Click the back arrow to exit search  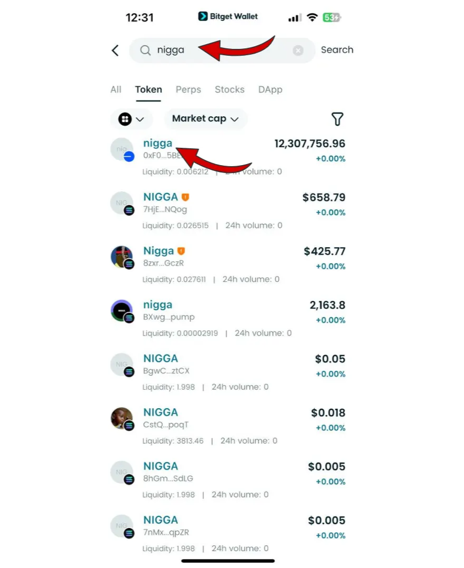(115, 50)
